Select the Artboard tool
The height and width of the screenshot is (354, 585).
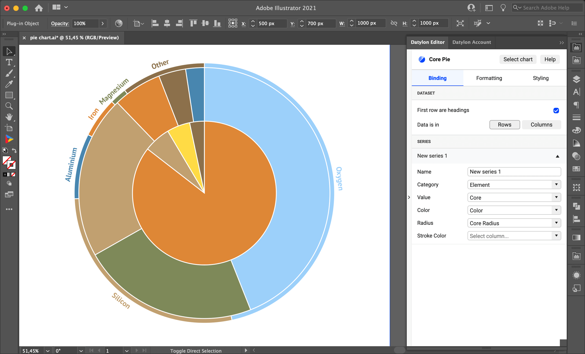(9, 128)
